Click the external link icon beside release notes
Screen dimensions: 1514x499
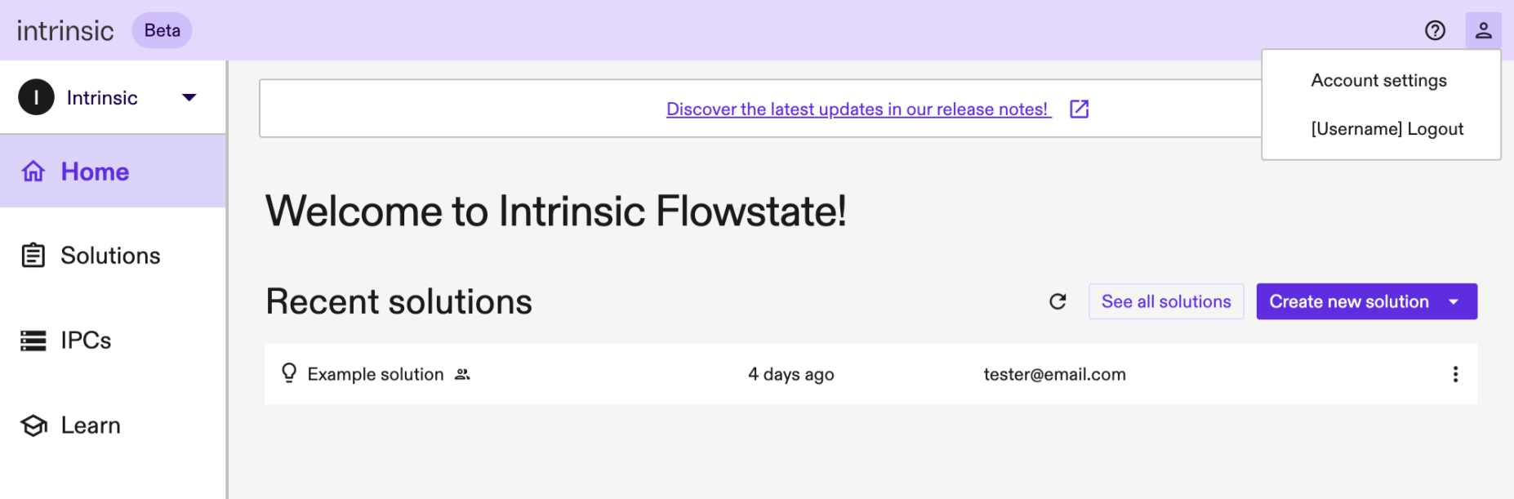(x=1079, y=109)
